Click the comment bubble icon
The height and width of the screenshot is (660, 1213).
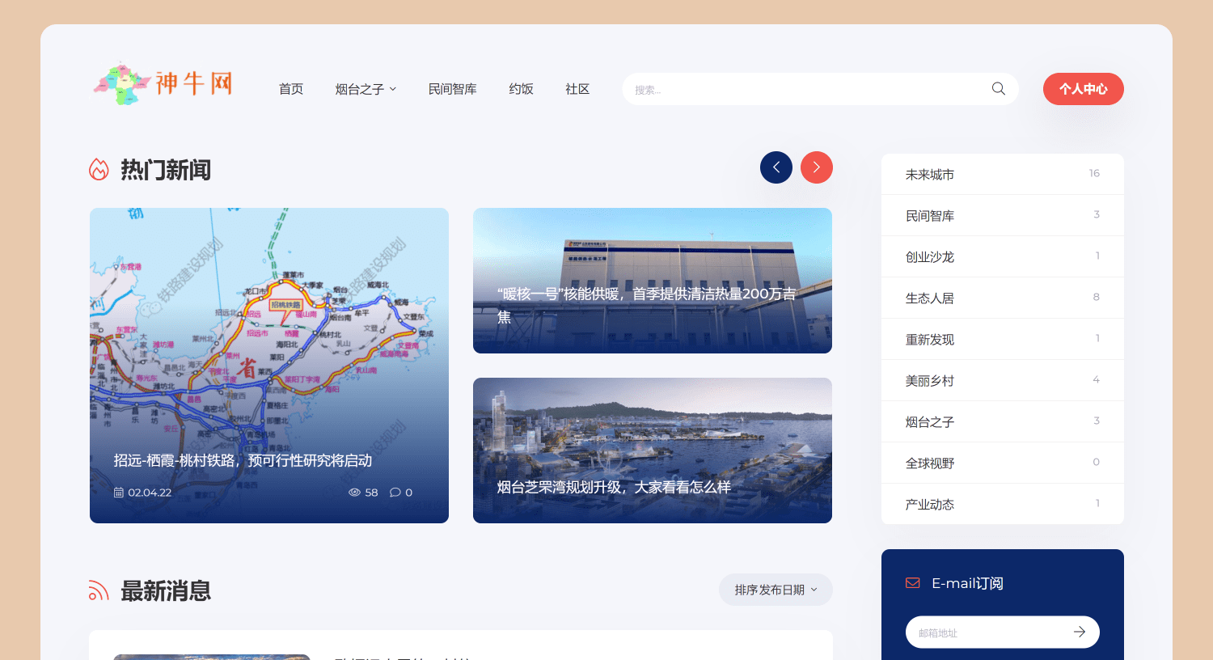395,492
